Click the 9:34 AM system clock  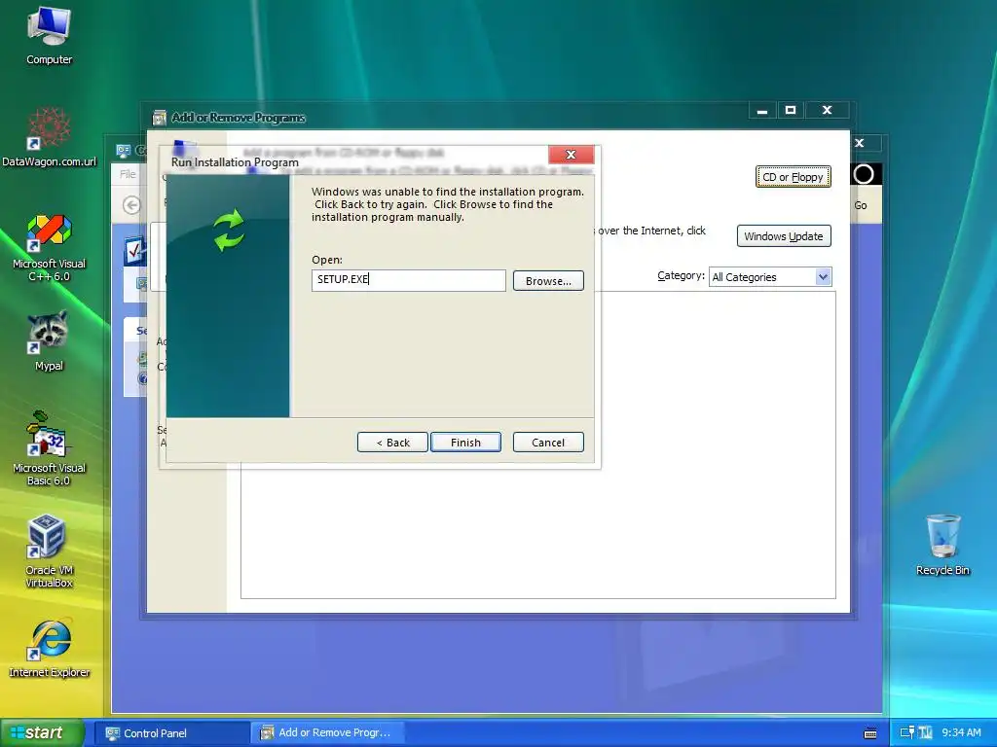[961, 733]
